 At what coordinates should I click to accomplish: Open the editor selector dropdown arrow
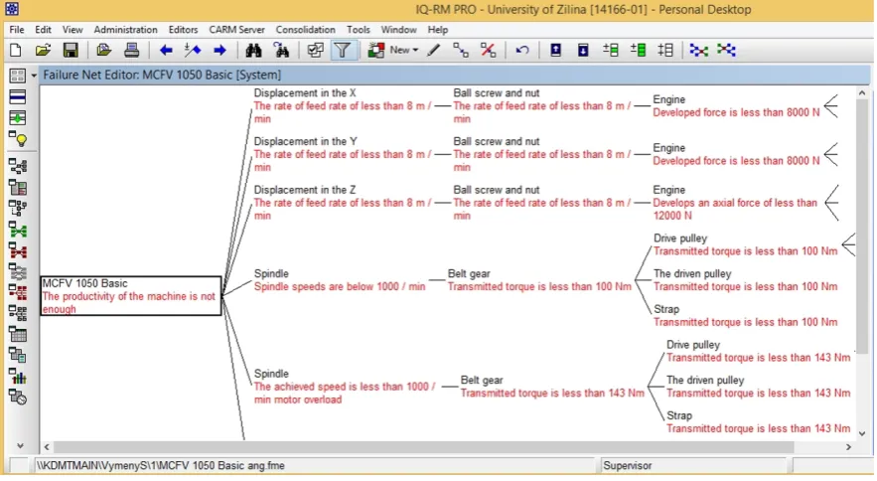click(34, 76)
